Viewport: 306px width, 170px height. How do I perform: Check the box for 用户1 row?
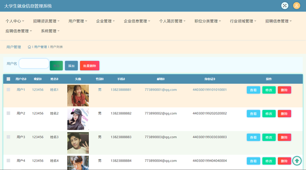(8, 90)
